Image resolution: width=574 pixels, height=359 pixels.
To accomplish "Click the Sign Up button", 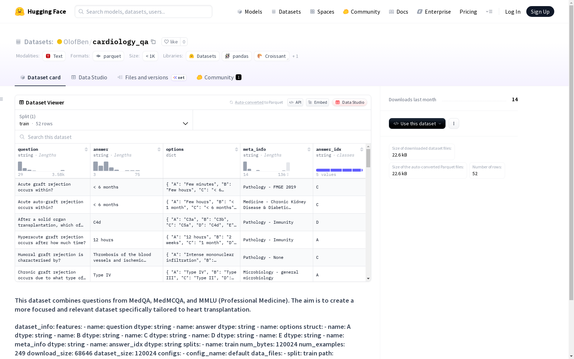I will 540,11.
